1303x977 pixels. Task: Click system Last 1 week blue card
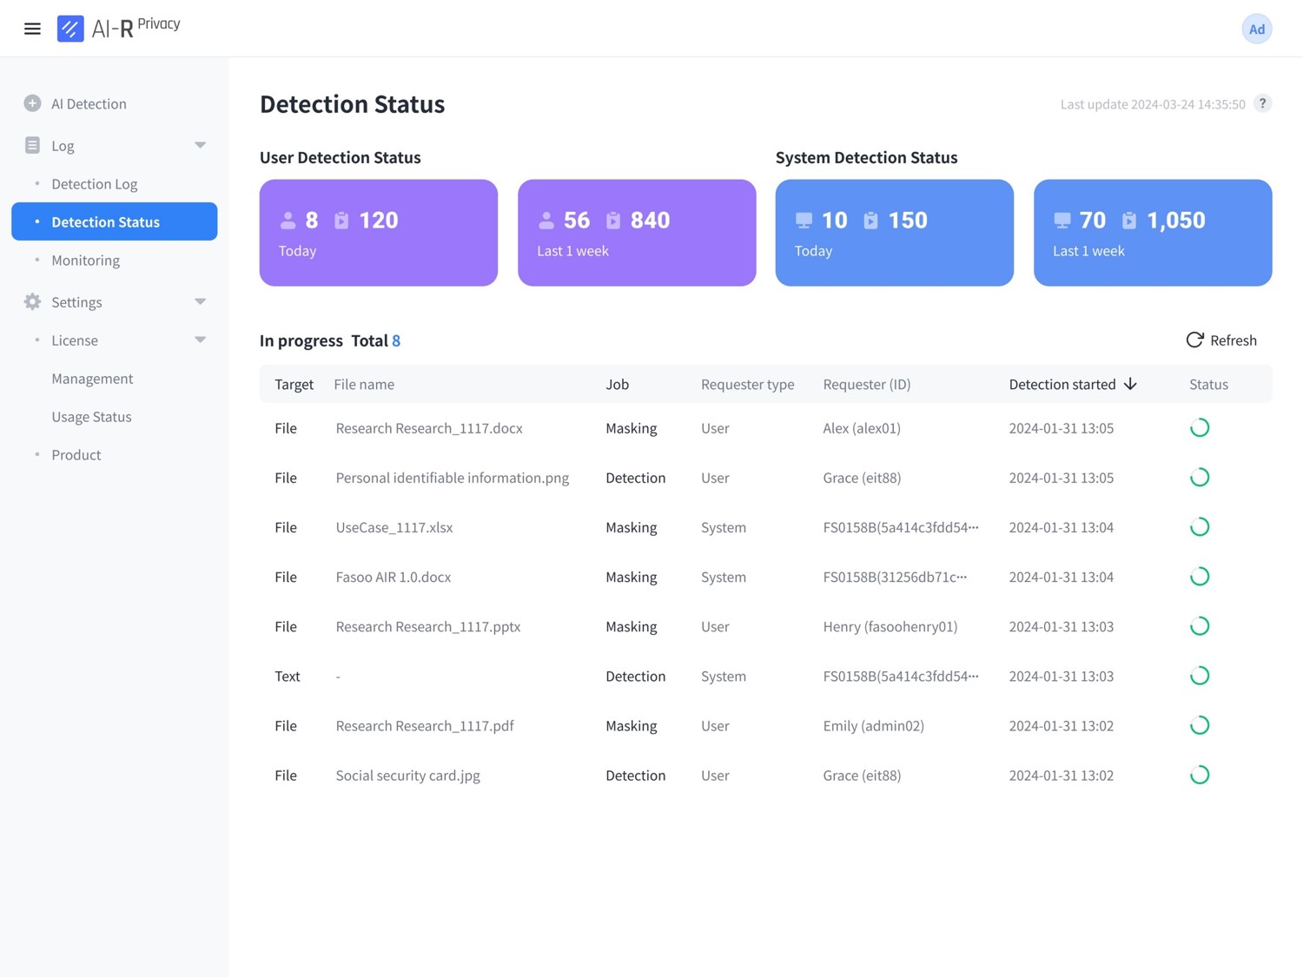1152,233
